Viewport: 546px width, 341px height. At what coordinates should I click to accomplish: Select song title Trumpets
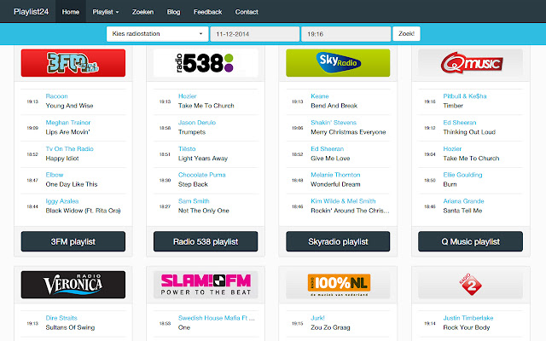click(x=192, y=132)
